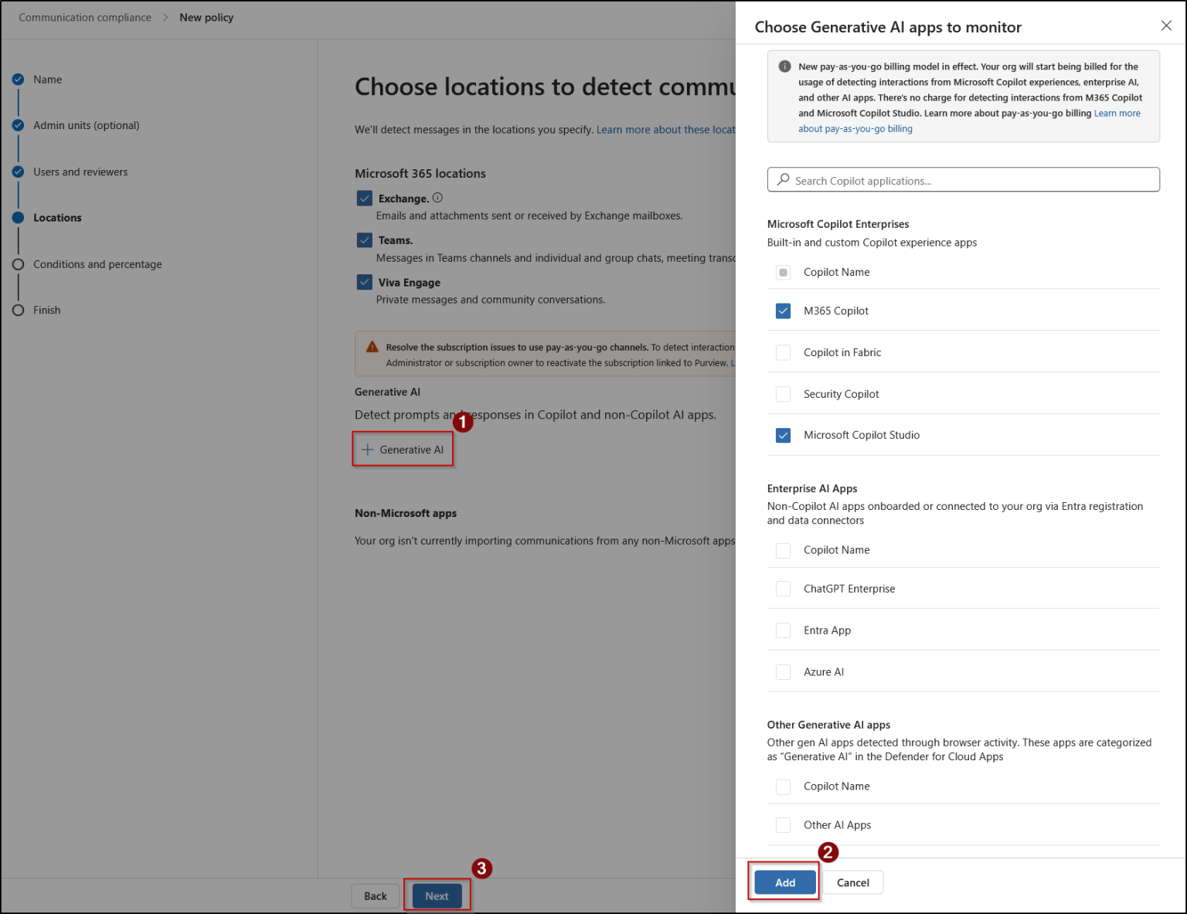Screen dimensions: 1187x914
Task: Select the Finish step in the wizard
Action: (17, 310)
